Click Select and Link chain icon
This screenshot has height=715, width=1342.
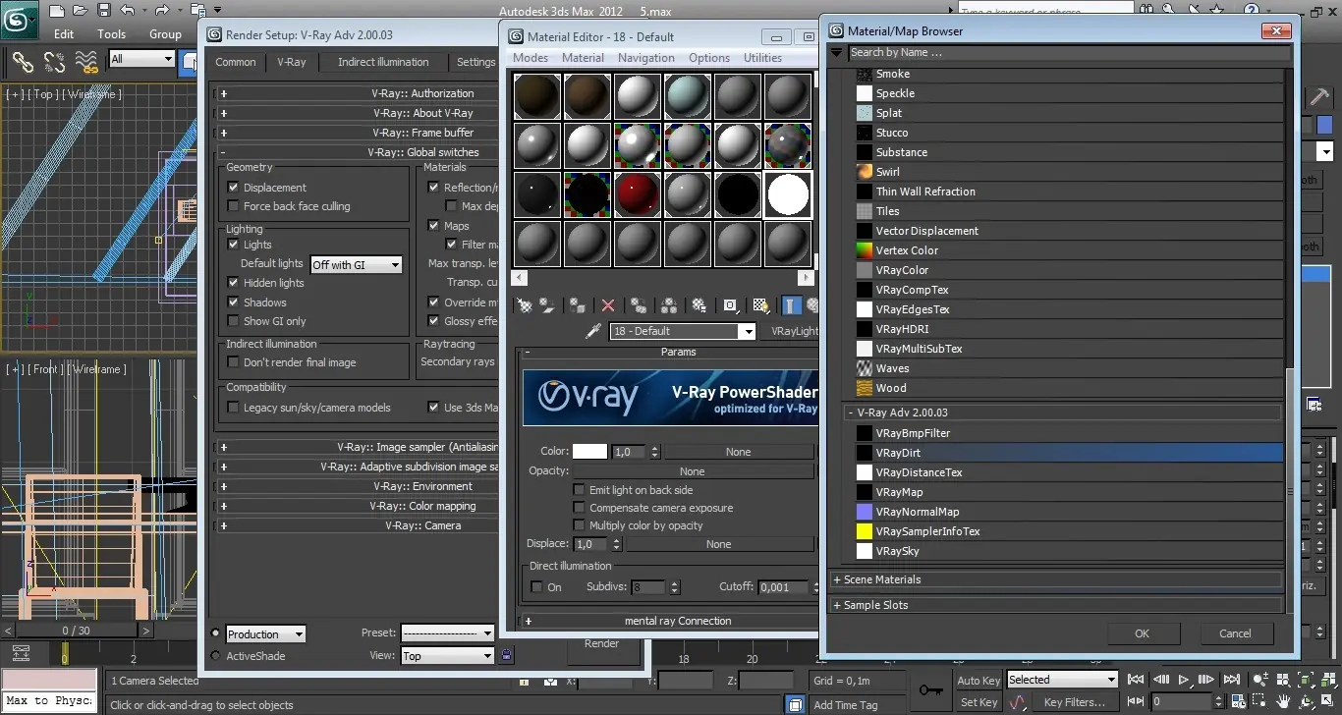23,62
